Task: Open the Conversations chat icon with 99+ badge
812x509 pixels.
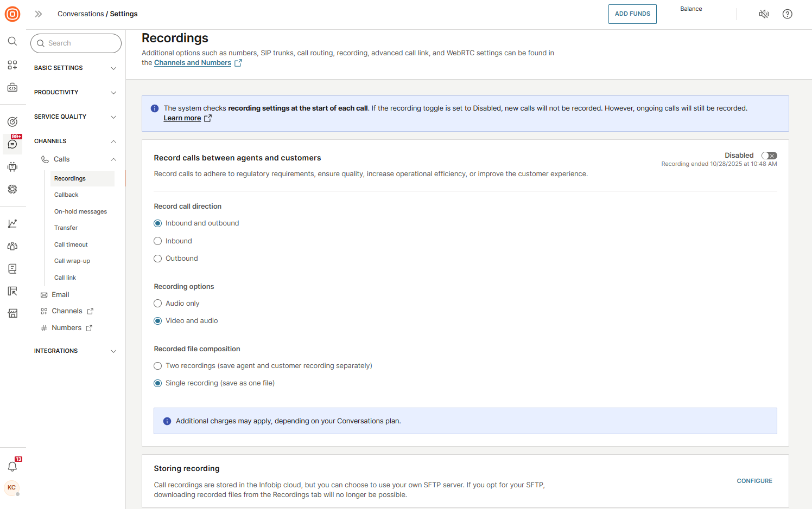Action: [12, 144]
